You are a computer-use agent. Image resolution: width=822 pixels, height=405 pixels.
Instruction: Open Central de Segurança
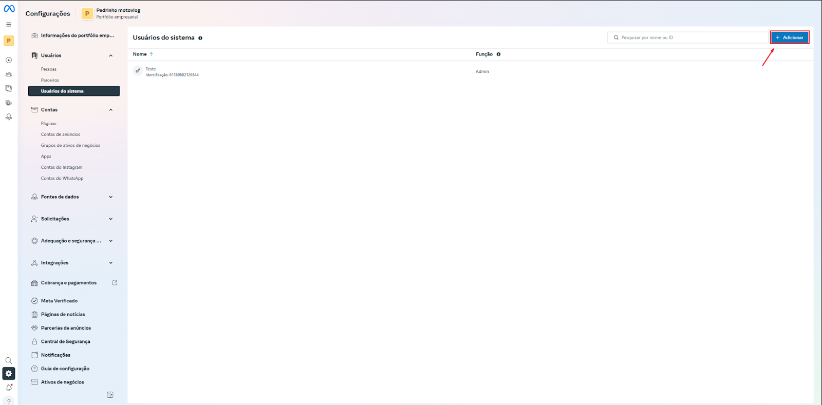coord(65,341)
